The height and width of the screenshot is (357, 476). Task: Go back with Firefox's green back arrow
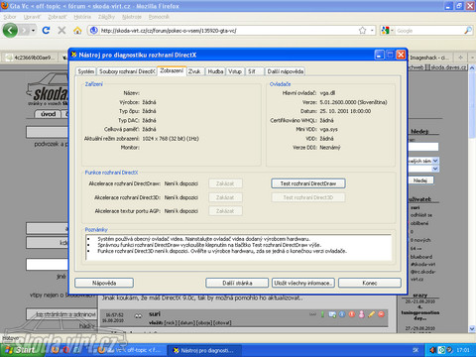coord(10,31)
